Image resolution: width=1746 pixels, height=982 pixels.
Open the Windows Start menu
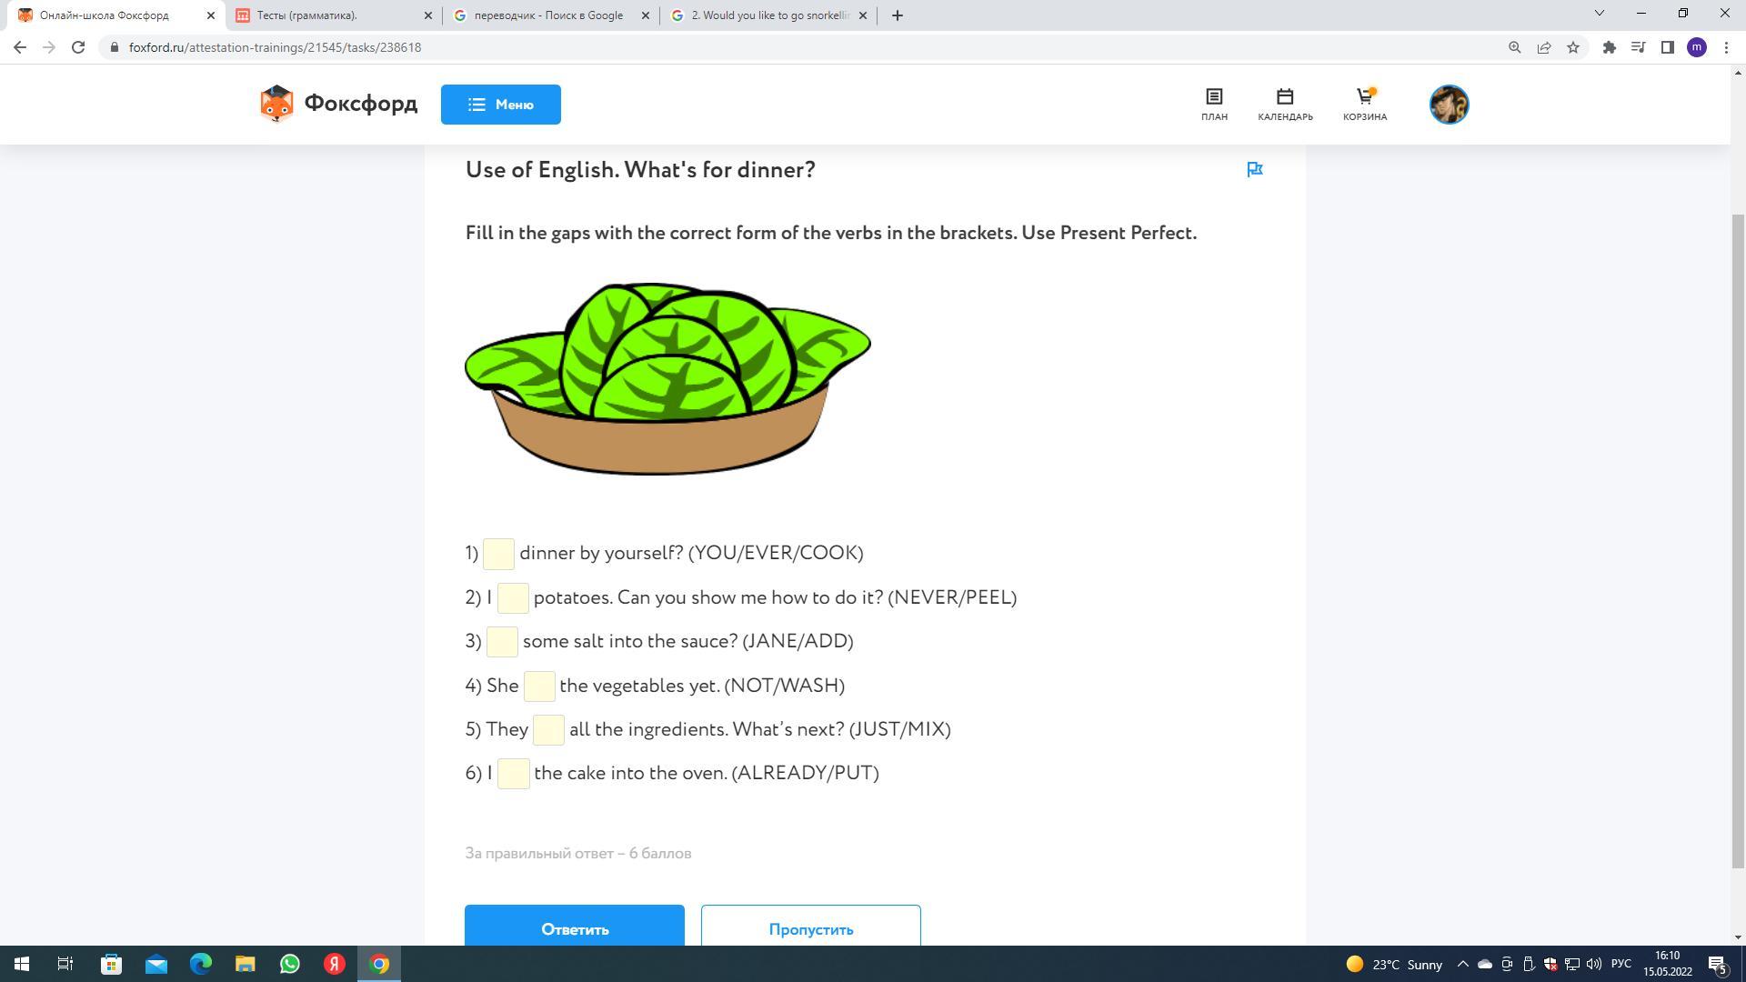pos(22,964)
